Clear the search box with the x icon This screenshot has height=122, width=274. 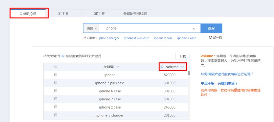[x=194, y=29]
